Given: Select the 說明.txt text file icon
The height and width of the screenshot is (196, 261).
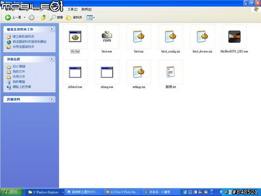Looking at the screenshot, I should point(171,72).
